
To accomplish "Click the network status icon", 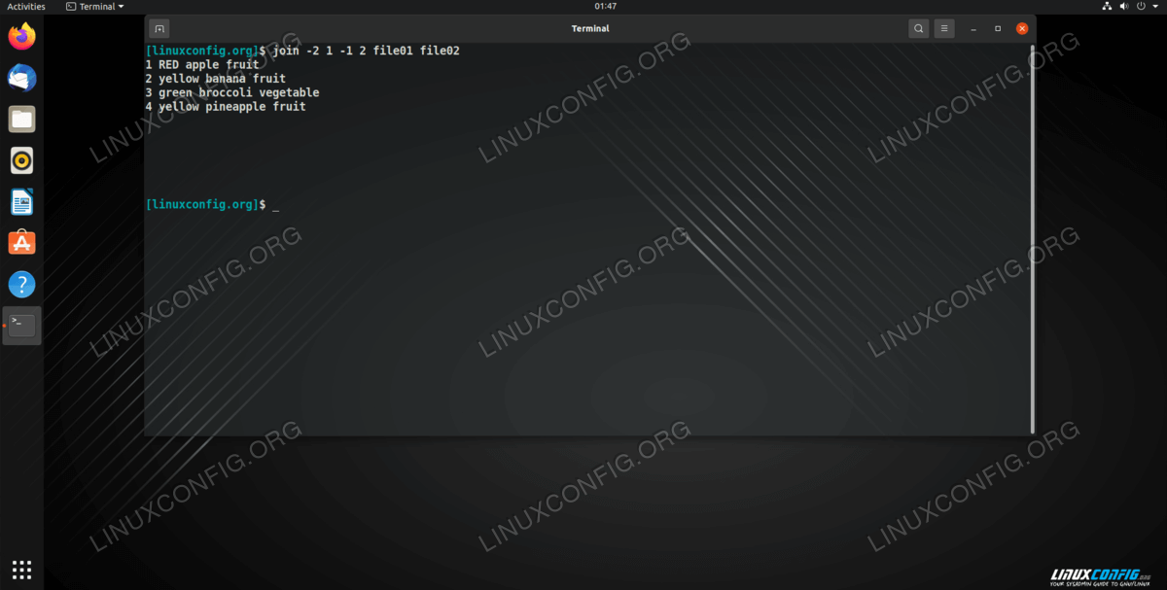I will click(x=1107, y=7).
